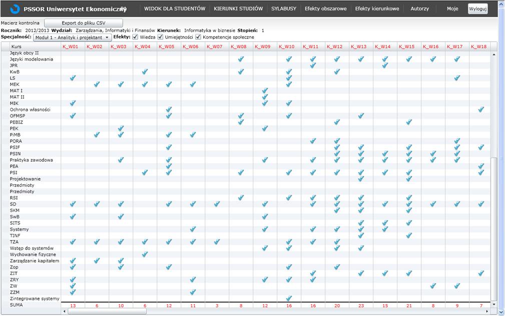505x316 pixels.
Task: Click the checkmark for Wychowanie fizyczne in K_W04
Action: 145,254
